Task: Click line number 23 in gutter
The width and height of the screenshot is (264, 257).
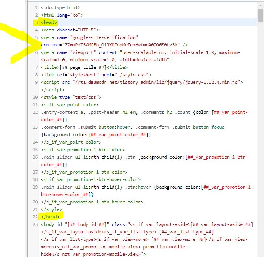Action: (35, 224)
